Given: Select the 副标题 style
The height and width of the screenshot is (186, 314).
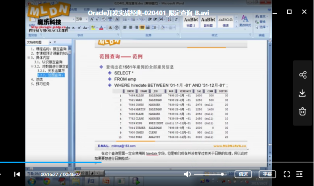Looking at the screenshot, I should (x=208, y=22).
